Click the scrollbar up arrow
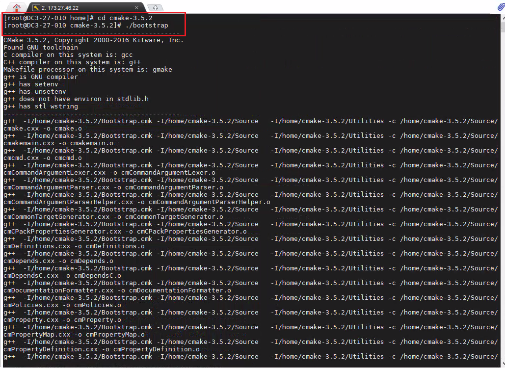Image resolution: width=505 pixels, height=368 pixels. [503, 18]
